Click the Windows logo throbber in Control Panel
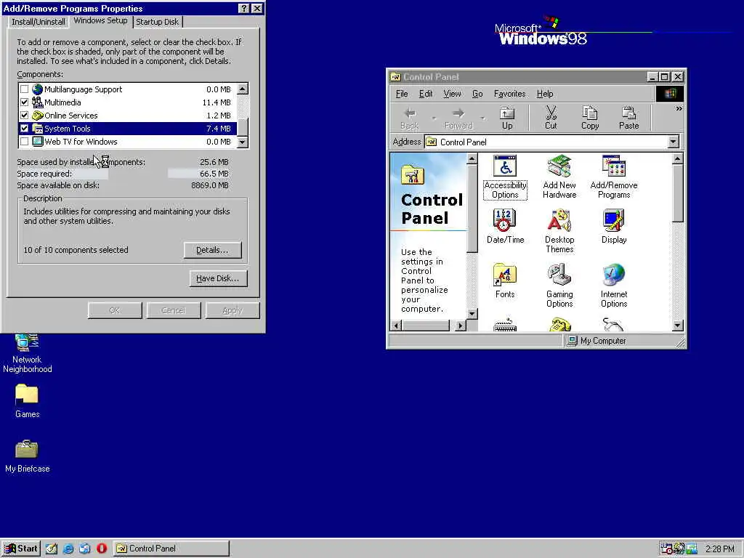Image resolution: width=744 pixels, height=558 pixels. coord(669,94)
